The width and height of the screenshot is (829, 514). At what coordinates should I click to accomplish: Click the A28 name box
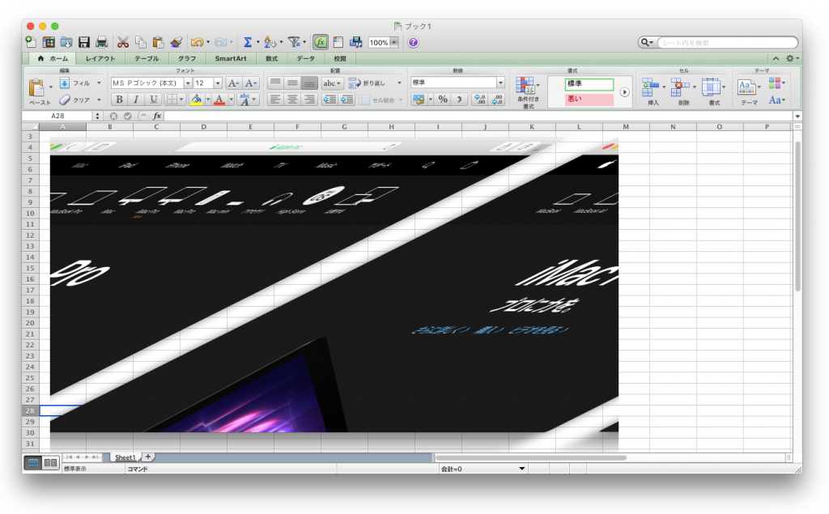(57, 116)
